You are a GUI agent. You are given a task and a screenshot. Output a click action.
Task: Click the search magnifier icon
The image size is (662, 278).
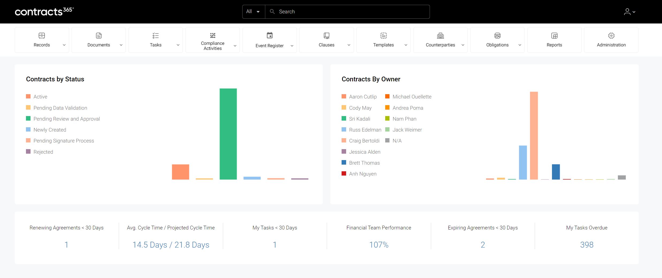[x=272, y=11]
